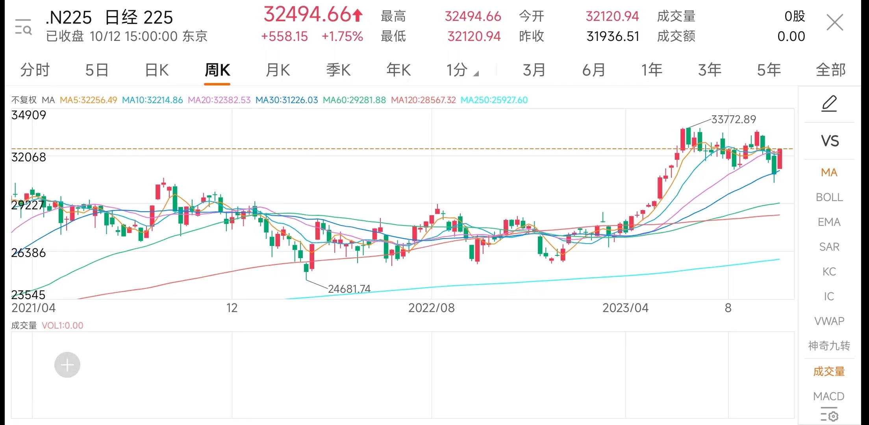Select the 日K daily chart tab
Image resolution: width=869 pixels, height=425 pixels.
[x=157, y=70]
